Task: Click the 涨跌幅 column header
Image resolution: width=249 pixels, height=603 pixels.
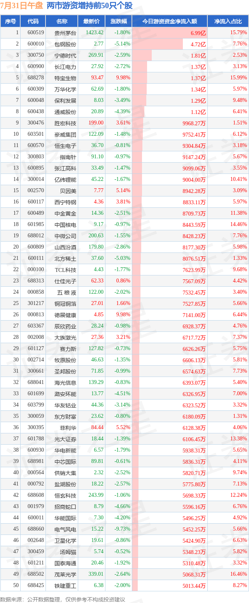Action: tap(118, 21)
